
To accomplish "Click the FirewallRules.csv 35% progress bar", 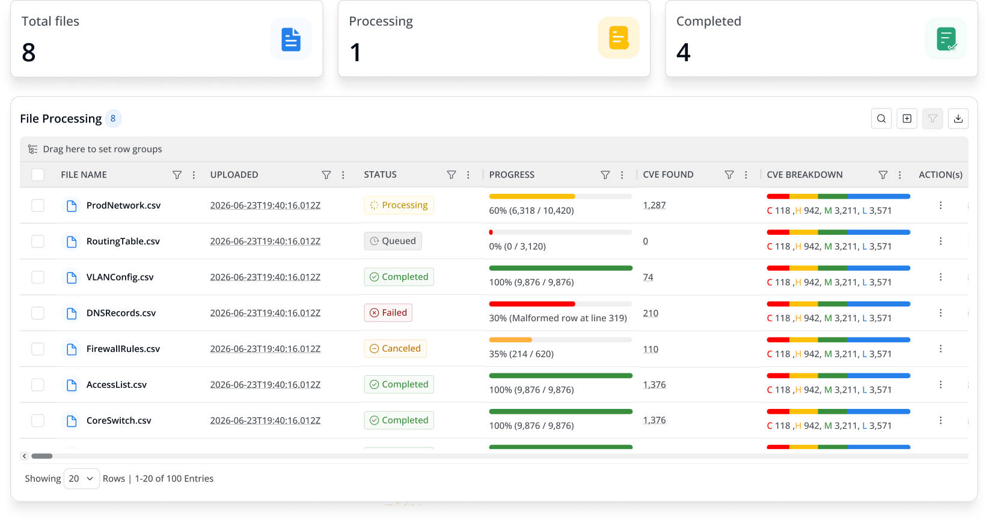I will (x=560, y=340).
